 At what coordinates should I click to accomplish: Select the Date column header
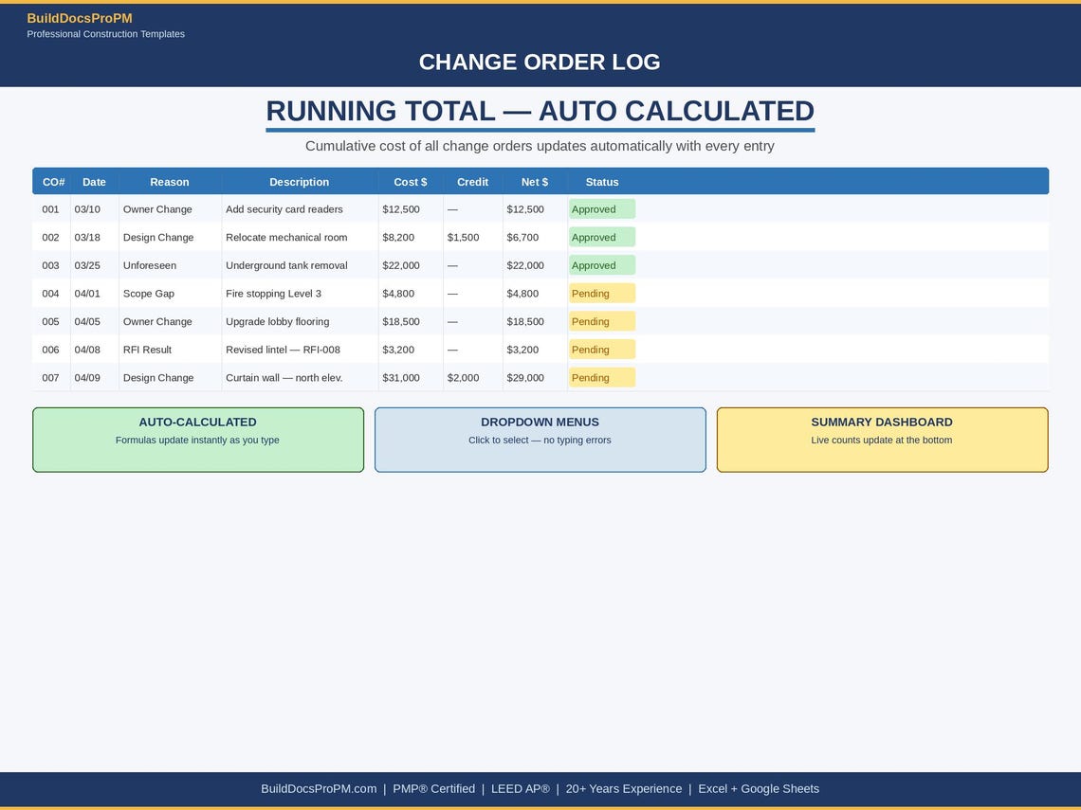point(95,182)
